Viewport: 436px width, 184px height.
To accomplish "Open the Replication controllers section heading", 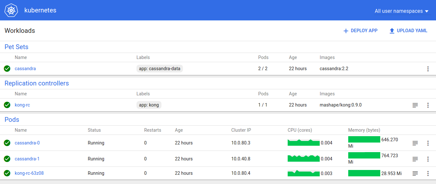I will pos(37,83).
